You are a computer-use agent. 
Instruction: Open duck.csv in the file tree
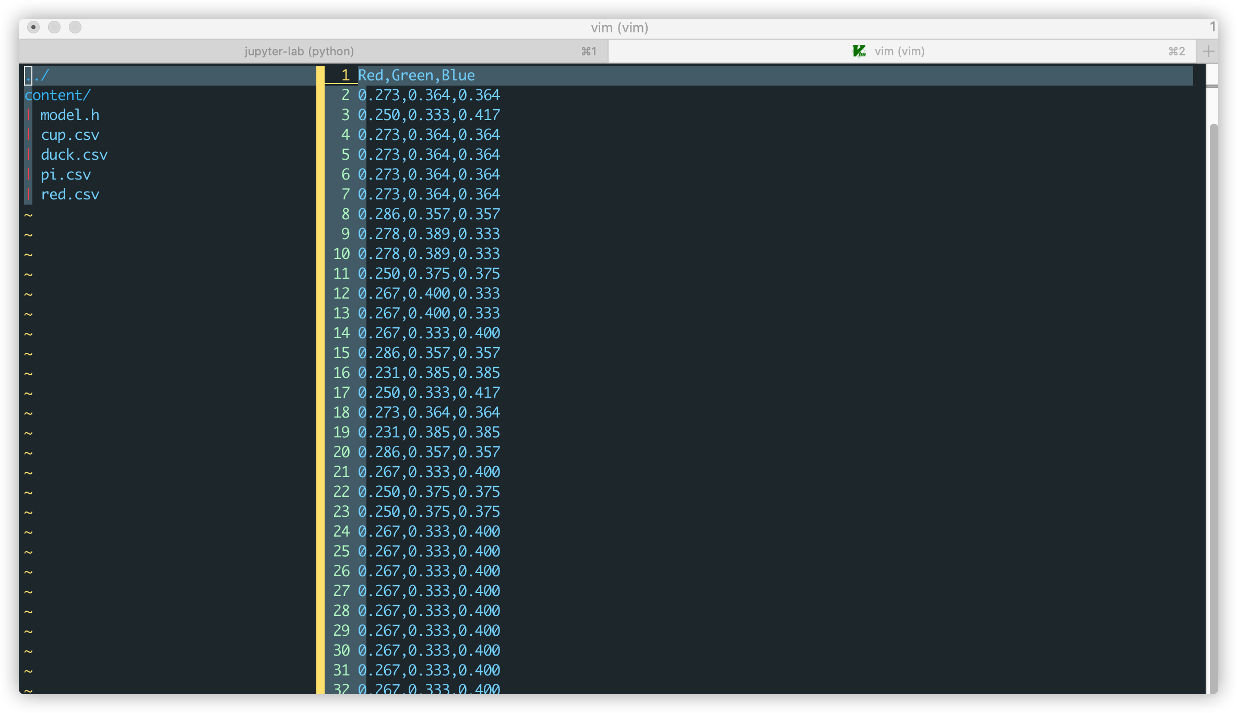point(74,155)
